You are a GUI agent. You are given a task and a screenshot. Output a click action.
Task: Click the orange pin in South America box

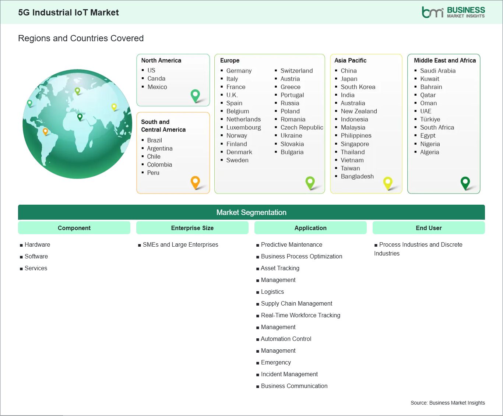tap(195, 182)
